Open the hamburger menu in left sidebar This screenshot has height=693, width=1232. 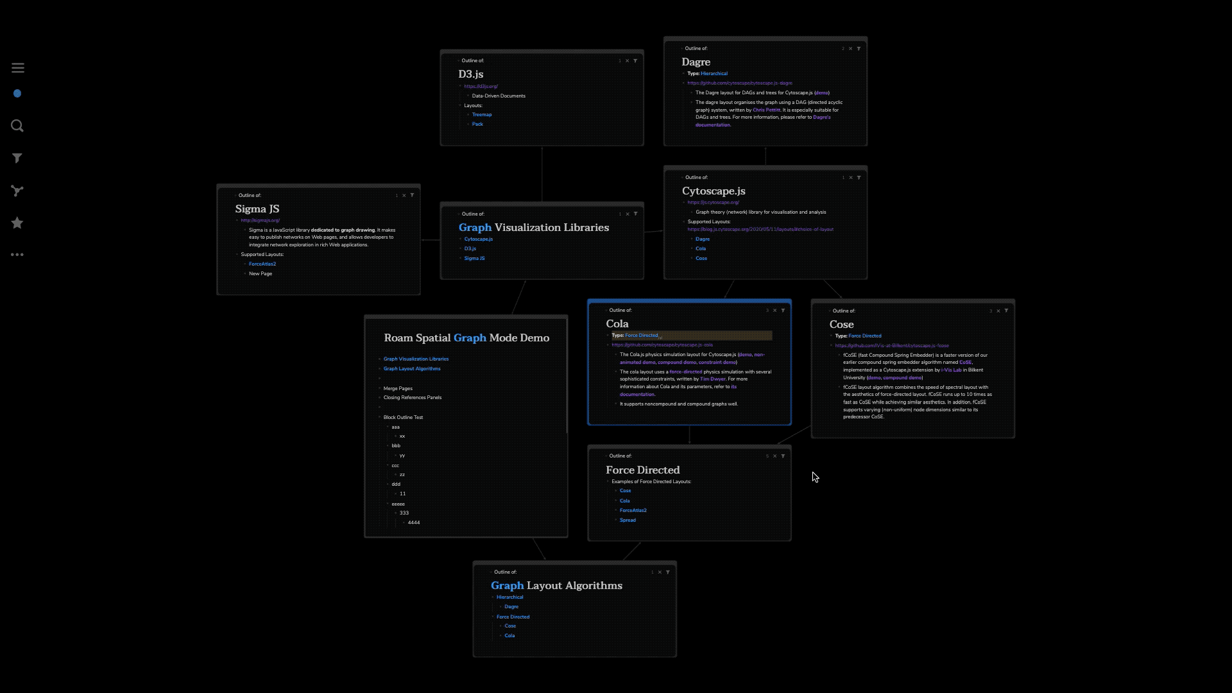pos(18,68)
